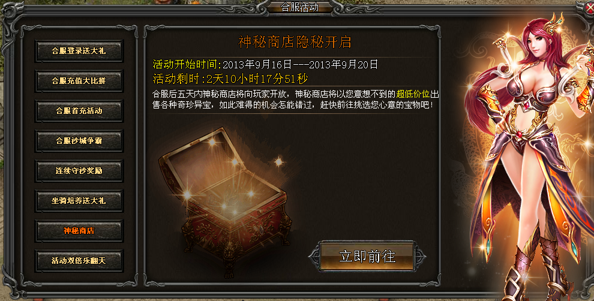Open the 合服登录送大礼 activity
The width and height of the screenshot is (594, 301).
(x=79, y=51)
